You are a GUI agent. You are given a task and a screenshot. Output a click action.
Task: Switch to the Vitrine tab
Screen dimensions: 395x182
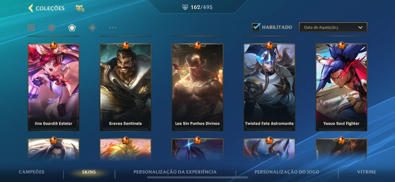(x=367, y=172)
